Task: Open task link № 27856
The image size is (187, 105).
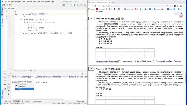Action: point(114,69)
